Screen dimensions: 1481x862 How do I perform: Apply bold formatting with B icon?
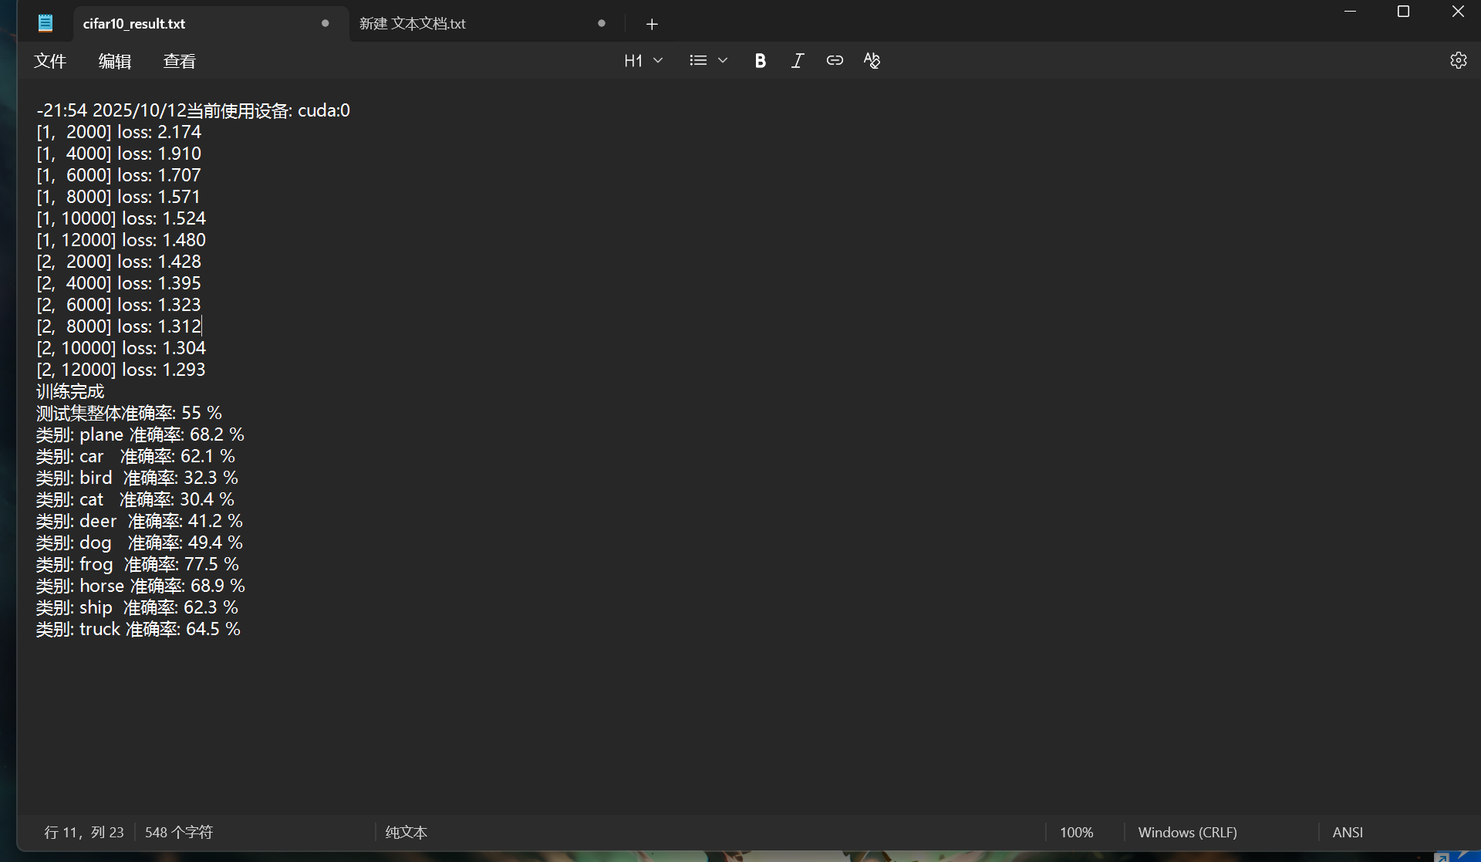(760, 61)
